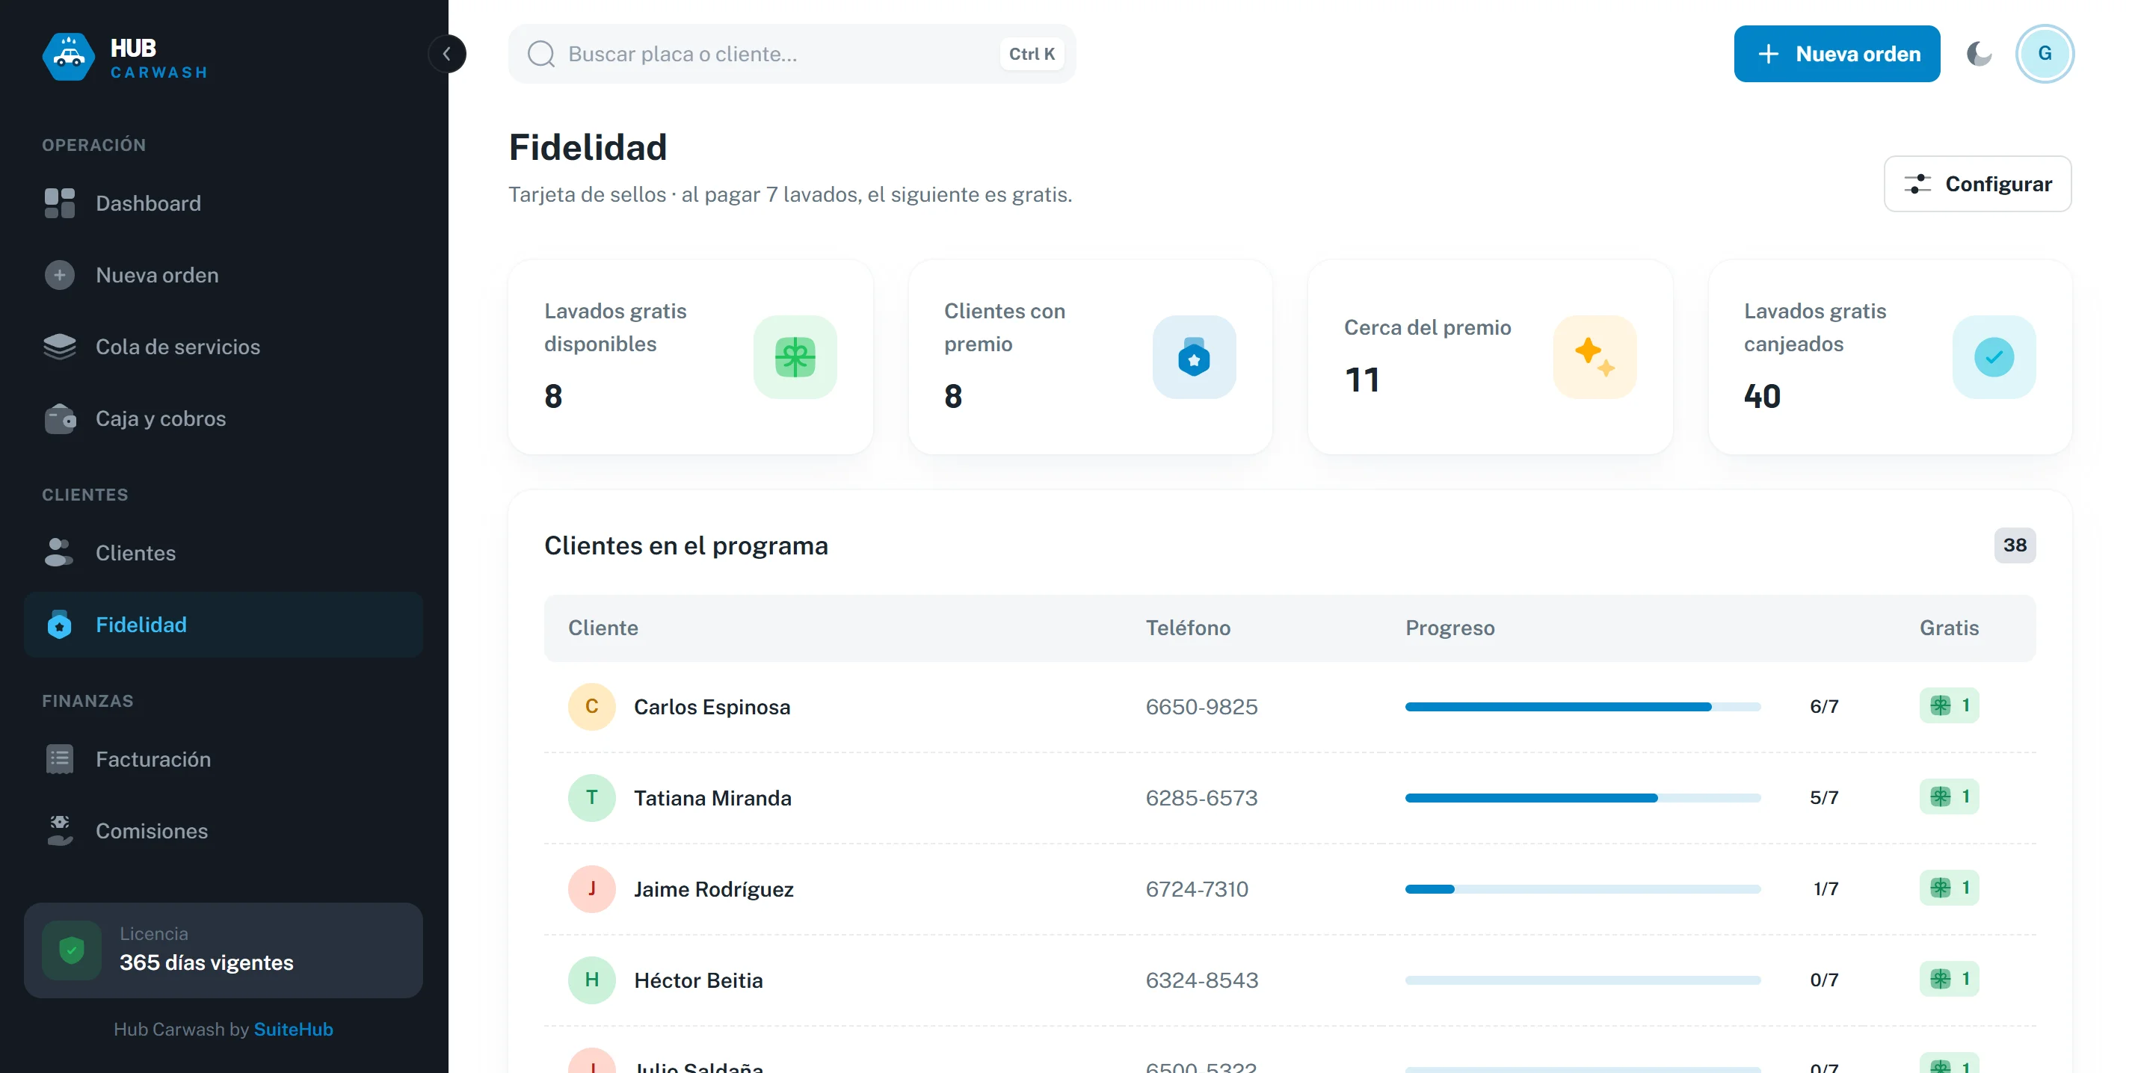Click the badge icon on Clientes con premio
Image resolution: width=2132 pixels, height=1073 pixels.
(1195, 357)
